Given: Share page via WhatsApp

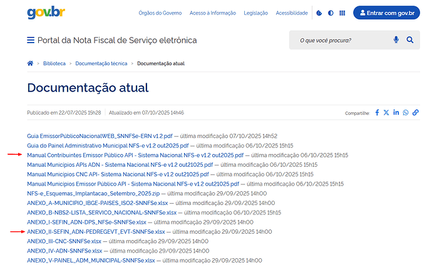Looking at the screenshot, I should [x=406, y=112].
